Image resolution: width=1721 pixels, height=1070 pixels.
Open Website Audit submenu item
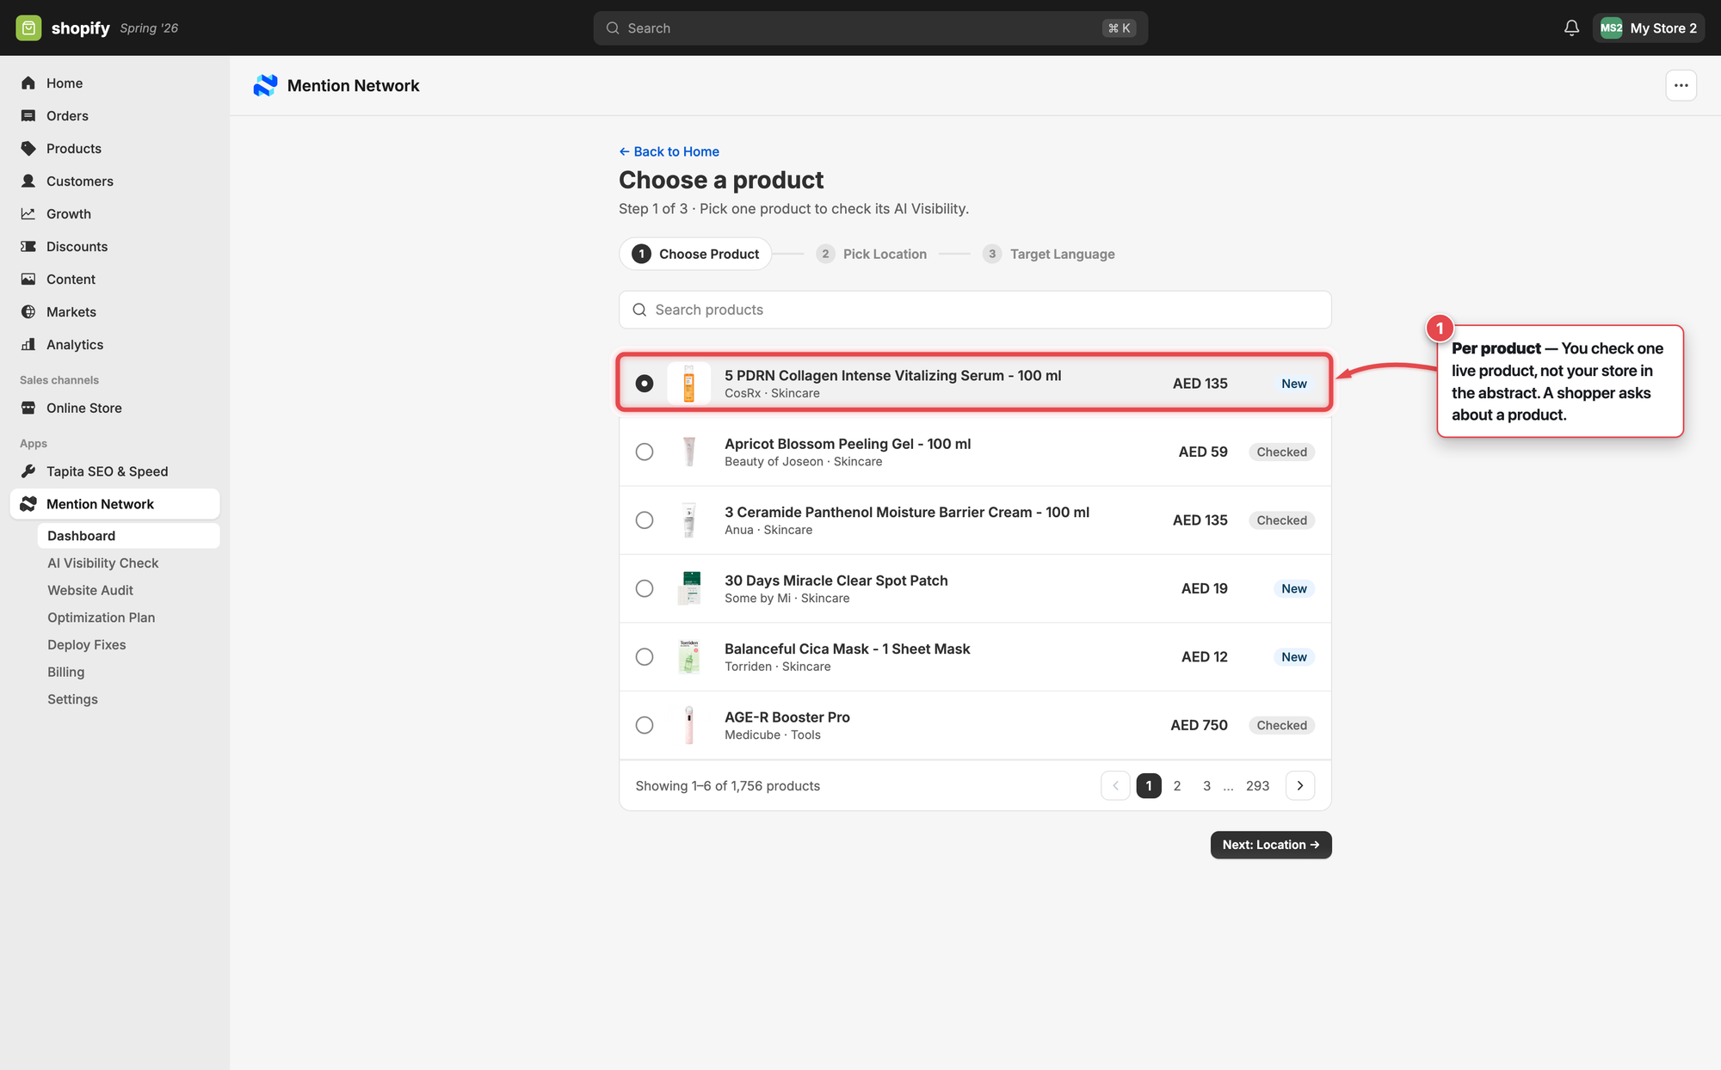click(x=90, y=590)
